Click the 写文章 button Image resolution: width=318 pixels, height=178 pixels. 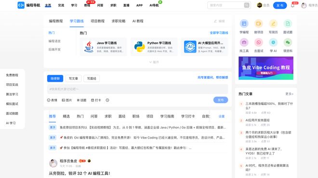tap(73, 78)
